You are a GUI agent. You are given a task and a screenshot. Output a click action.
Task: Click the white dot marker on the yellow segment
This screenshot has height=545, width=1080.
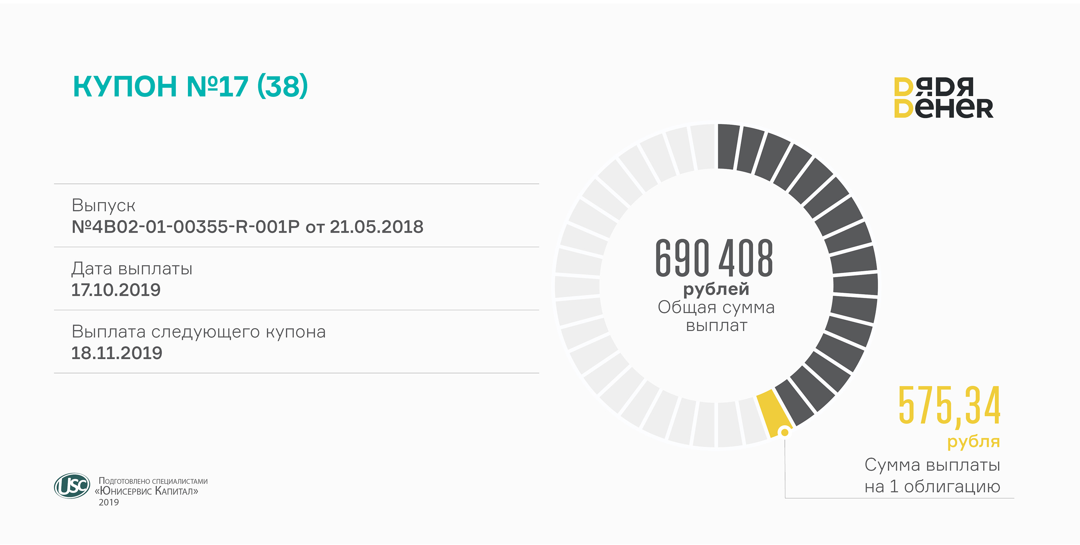[x=784, y=432]
